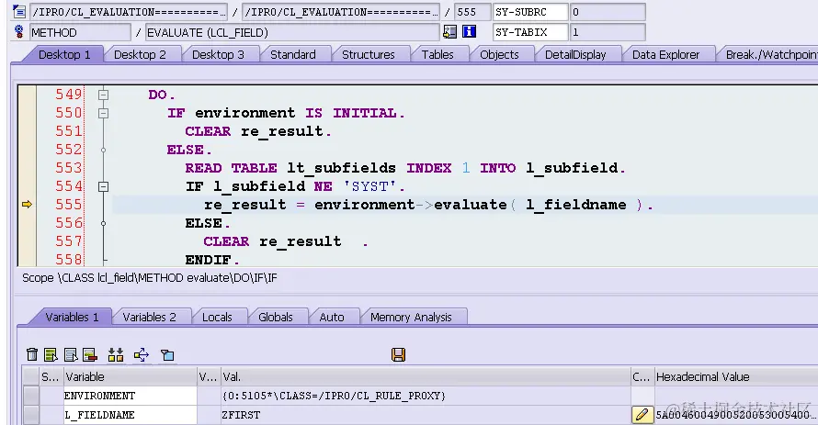Click the blue information icon
The image size is (818, 425).
469,32
